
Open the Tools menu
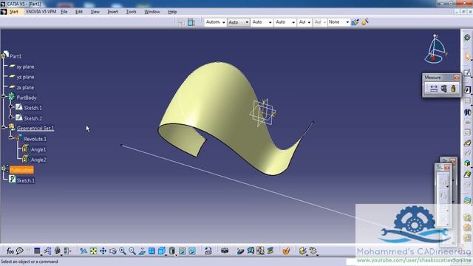132,12
